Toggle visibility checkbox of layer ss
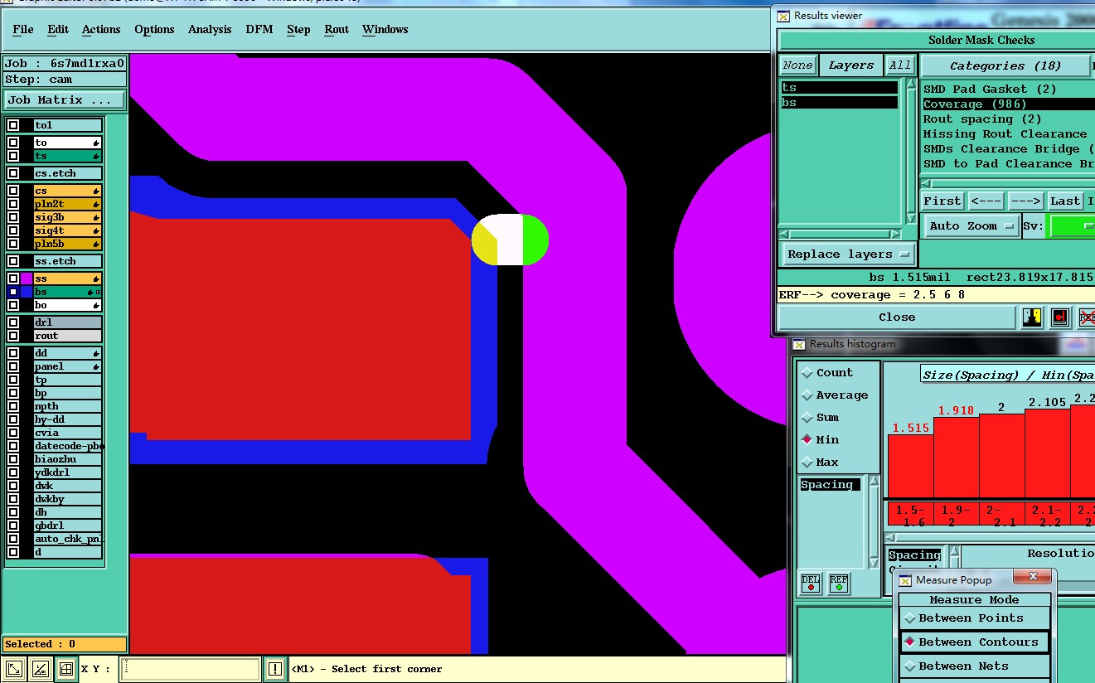This screenshot has width=1095, height=683. point(13,279)
